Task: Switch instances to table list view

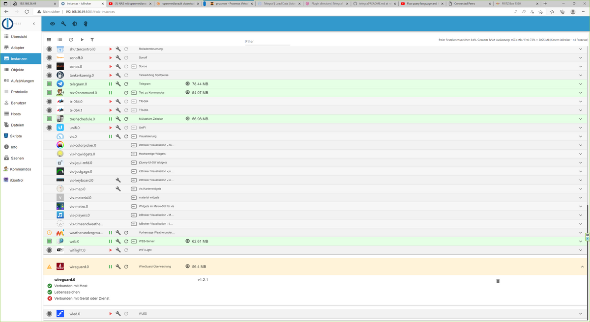Action: click(x=49, y=40)
